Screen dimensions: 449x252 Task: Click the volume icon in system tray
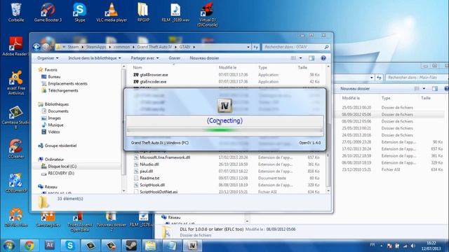pos(413,246)
